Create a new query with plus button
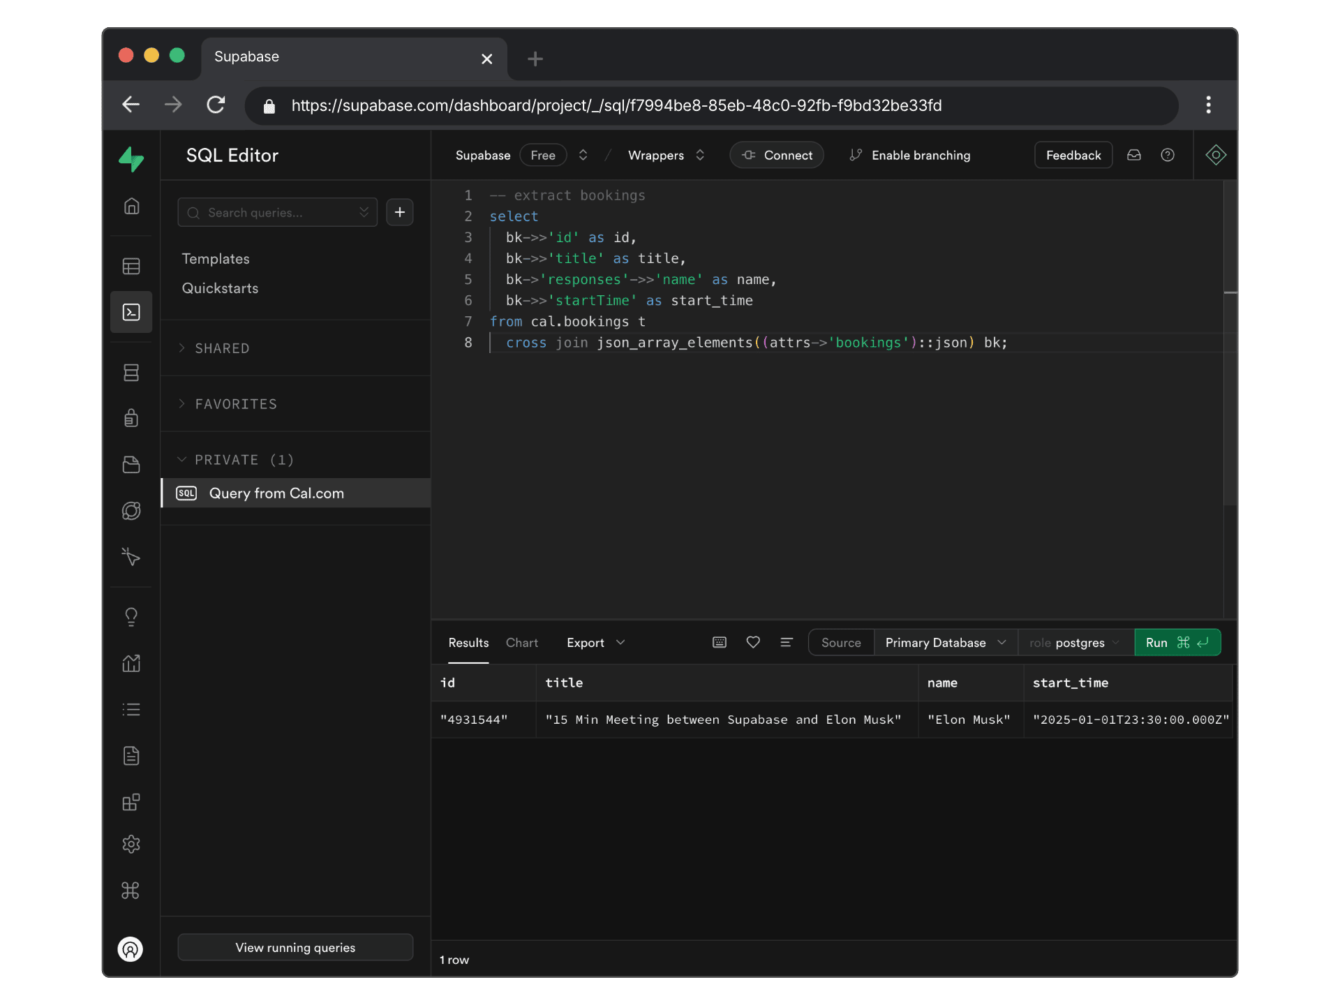 tap(400, 212)
